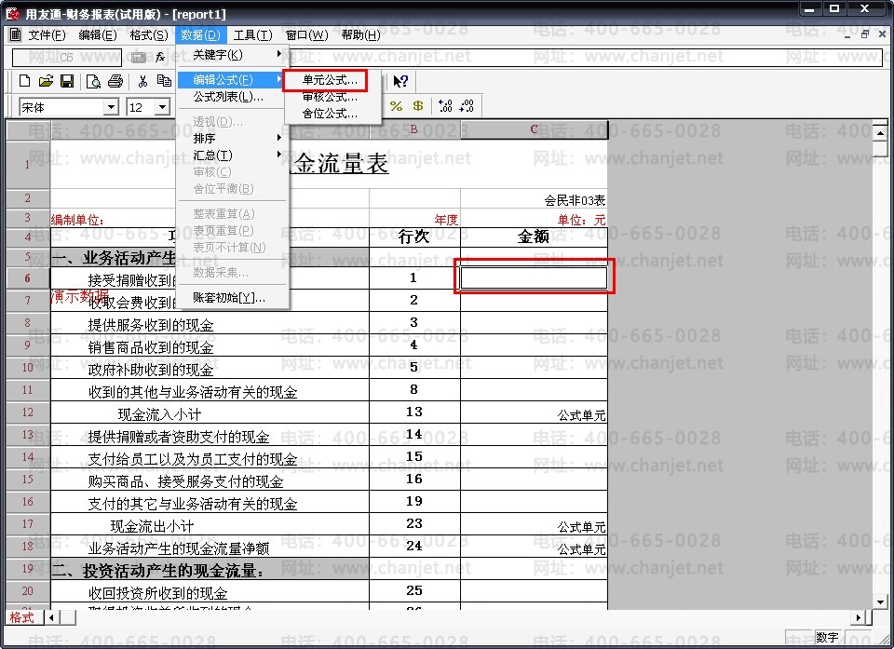Expand the 关键字(K) submenu
Viewport: 894px width, 649px height.
coord(231,55)
